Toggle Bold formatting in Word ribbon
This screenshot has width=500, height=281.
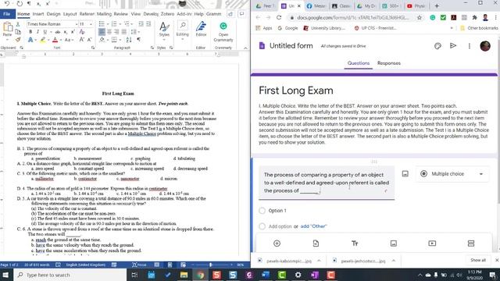[x=30, y=32]
